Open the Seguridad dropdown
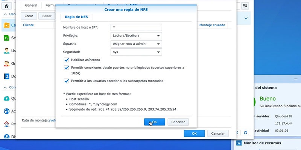Viewport: 301px width, 150px height. point(136,52)
